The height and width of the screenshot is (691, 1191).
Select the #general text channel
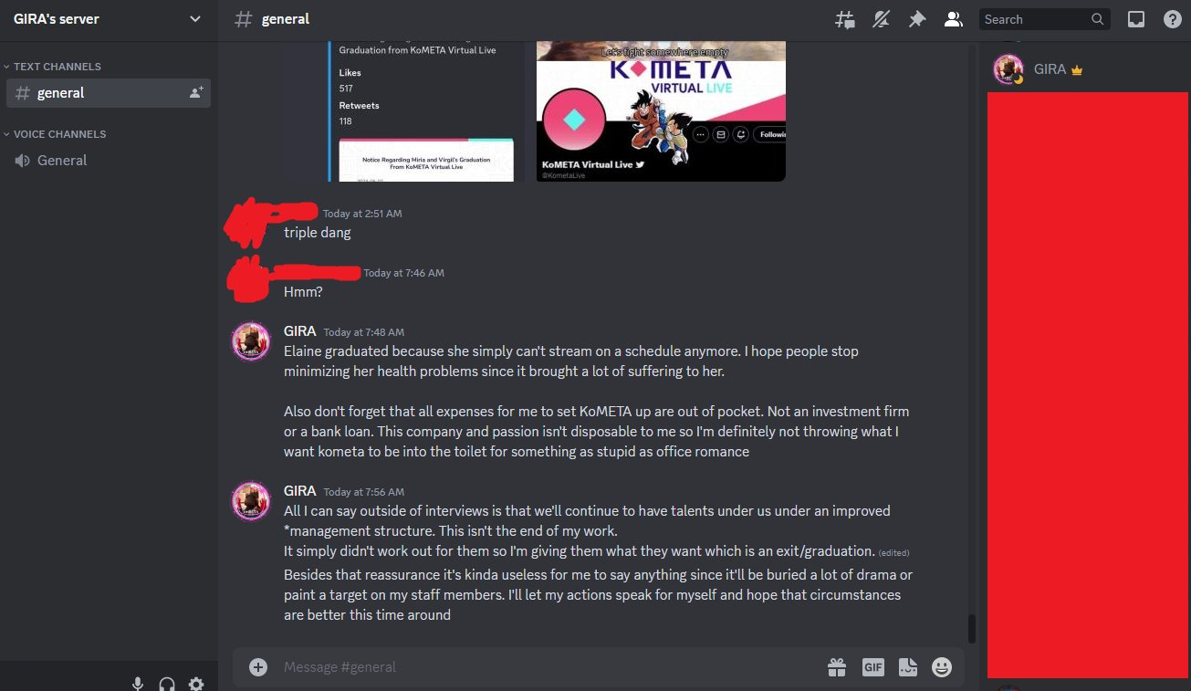point(109,93)
